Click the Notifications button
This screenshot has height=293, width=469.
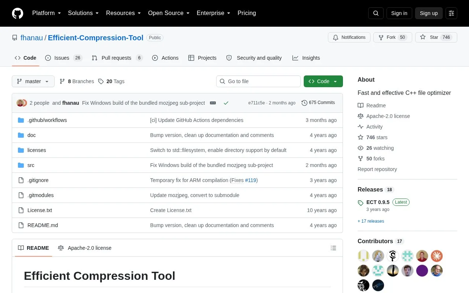pos(349,37)
